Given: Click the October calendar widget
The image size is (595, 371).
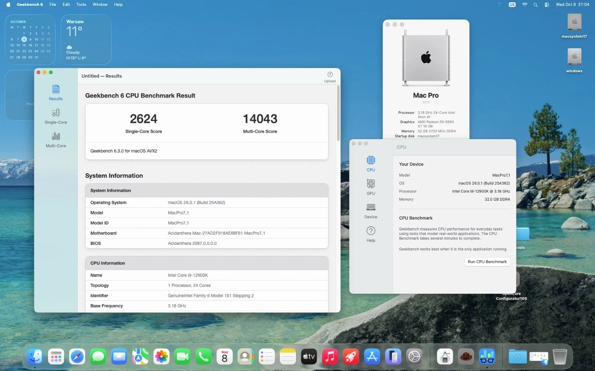Looking at the screenshot, I should click(30, 40).
